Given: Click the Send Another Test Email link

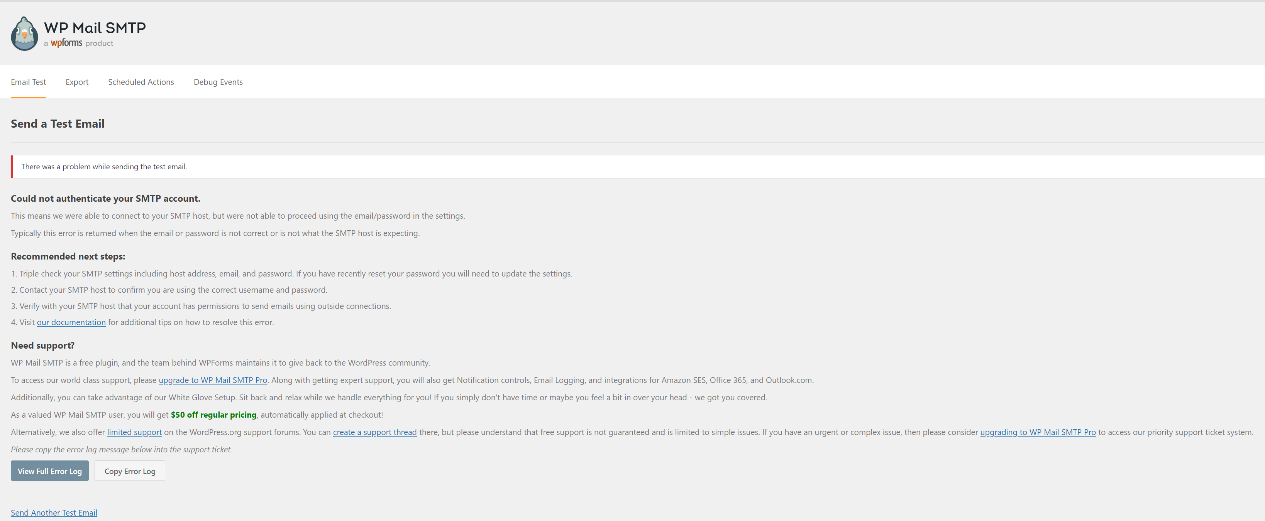Looking at the screenshot, I should coord(54,513).
